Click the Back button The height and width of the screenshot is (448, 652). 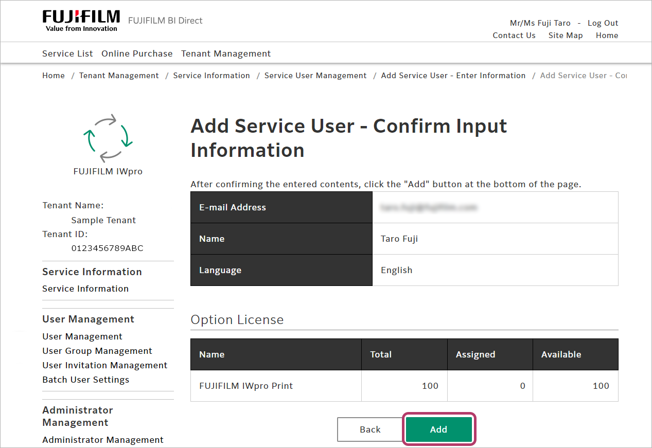click(x=370, y=429)
